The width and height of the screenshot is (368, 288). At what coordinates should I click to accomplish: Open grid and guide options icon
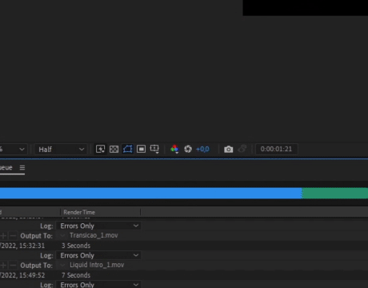tap(154, 149)
